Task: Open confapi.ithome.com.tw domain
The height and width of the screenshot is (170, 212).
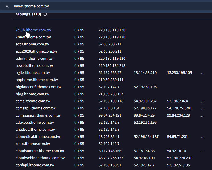Action: (x=35, y=165)
